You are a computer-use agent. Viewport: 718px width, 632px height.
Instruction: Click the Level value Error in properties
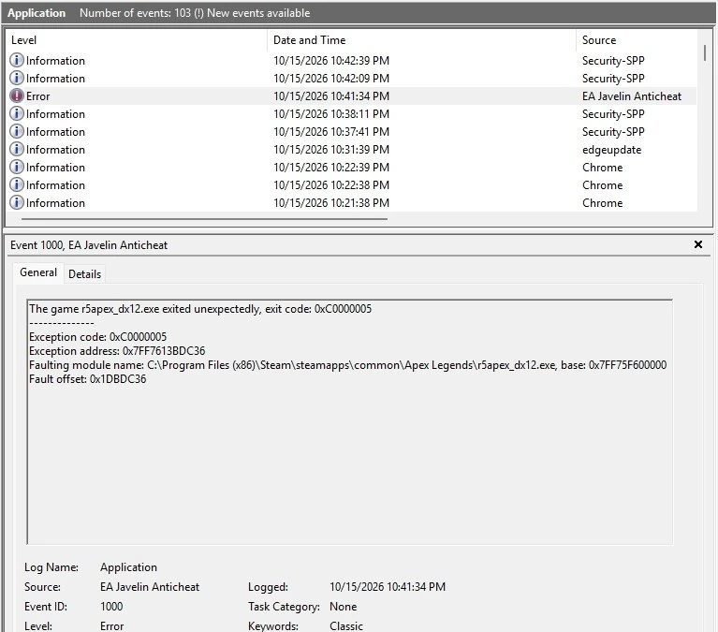point(111,626)
